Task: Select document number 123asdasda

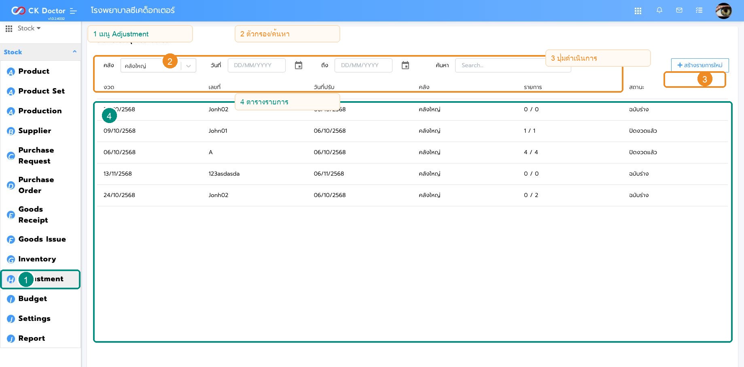Action: click(x=224, y=174)
